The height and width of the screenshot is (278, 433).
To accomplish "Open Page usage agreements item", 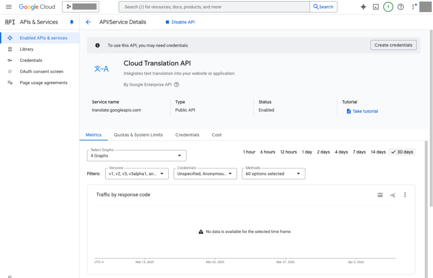I will point(39,83).
